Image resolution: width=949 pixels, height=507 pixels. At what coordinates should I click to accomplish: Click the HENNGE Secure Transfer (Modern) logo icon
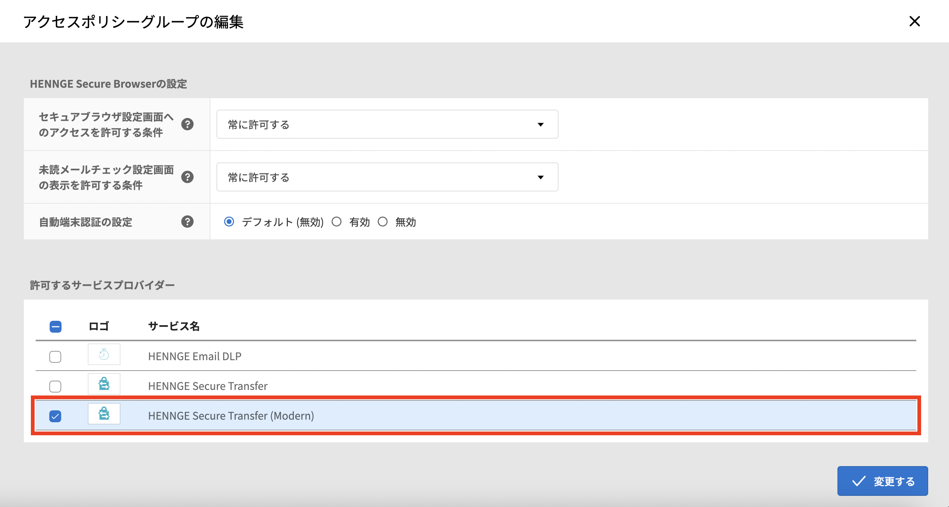tap(104, 414)
